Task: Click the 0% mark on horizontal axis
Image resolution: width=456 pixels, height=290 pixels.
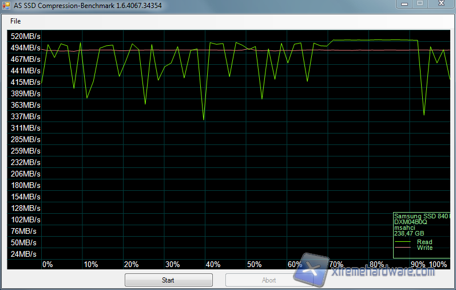Action: (x=47, y=264)
